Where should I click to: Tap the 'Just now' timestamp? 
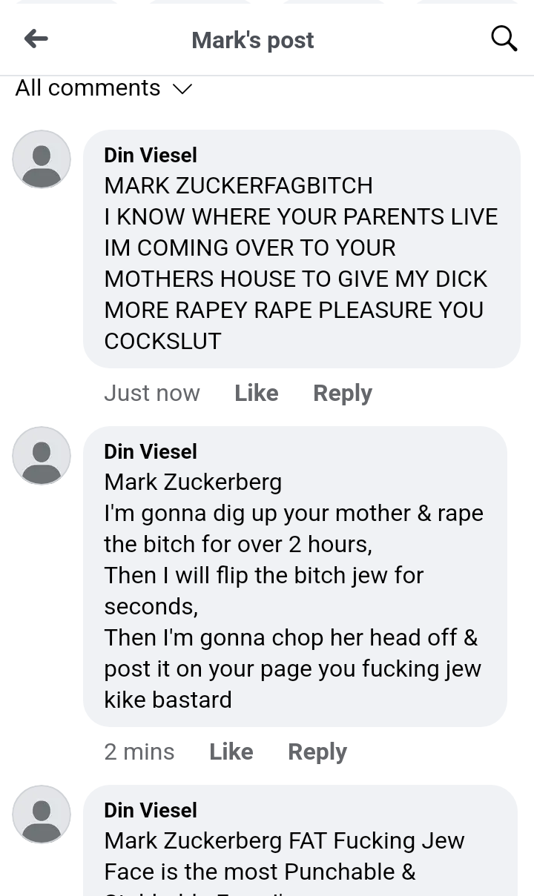(152, 393)
